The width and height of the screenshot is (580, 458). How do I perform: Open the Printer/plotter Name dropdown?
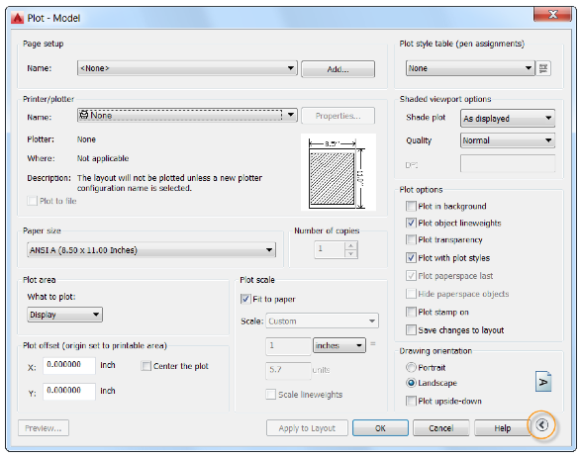187,116
